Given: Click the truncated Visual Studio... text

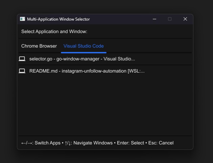Looking at the screenshot, I should pos(119,59).
